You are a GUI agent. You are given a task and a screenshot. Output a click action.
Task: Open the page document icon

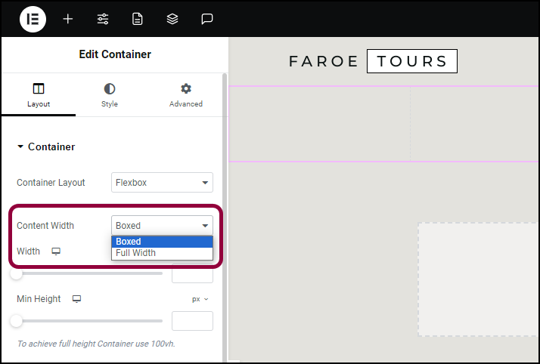[x=138, y=19]
